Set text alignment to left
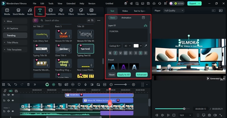Viewport: 227px width, 118px height. tap(131, 53)
